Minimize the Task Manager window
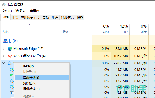 pos(142,4)
